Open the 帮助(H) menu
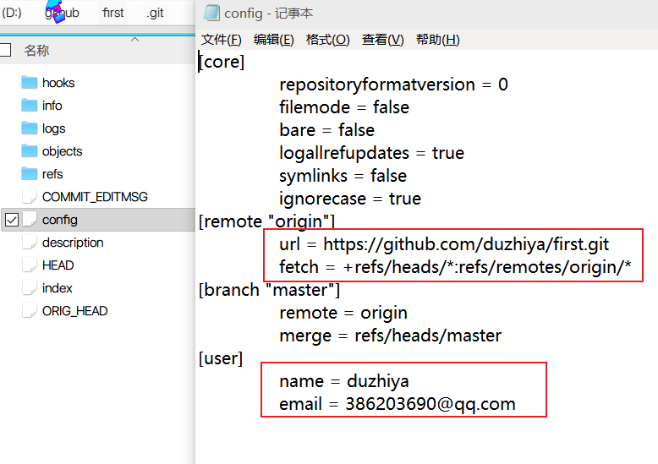658x464 pixels. (x=438, y=40)
